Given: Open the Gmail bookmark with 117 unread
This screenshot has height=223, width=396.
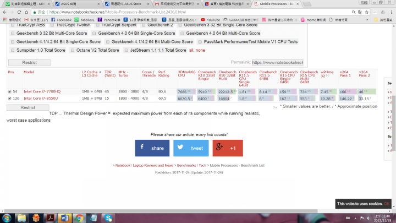Looking at the screenshot, I should click(x=36, y=20).
